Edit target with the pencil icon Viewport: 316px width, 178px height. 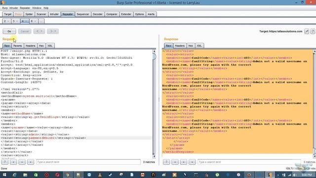[307, 31]
